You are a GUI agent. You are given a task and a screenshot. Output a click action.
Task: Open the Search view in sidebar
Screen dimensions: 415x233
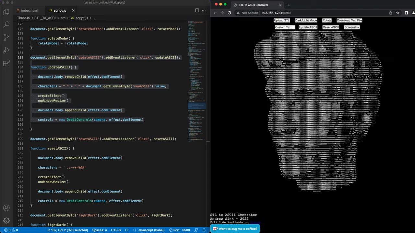coord(6,25)
